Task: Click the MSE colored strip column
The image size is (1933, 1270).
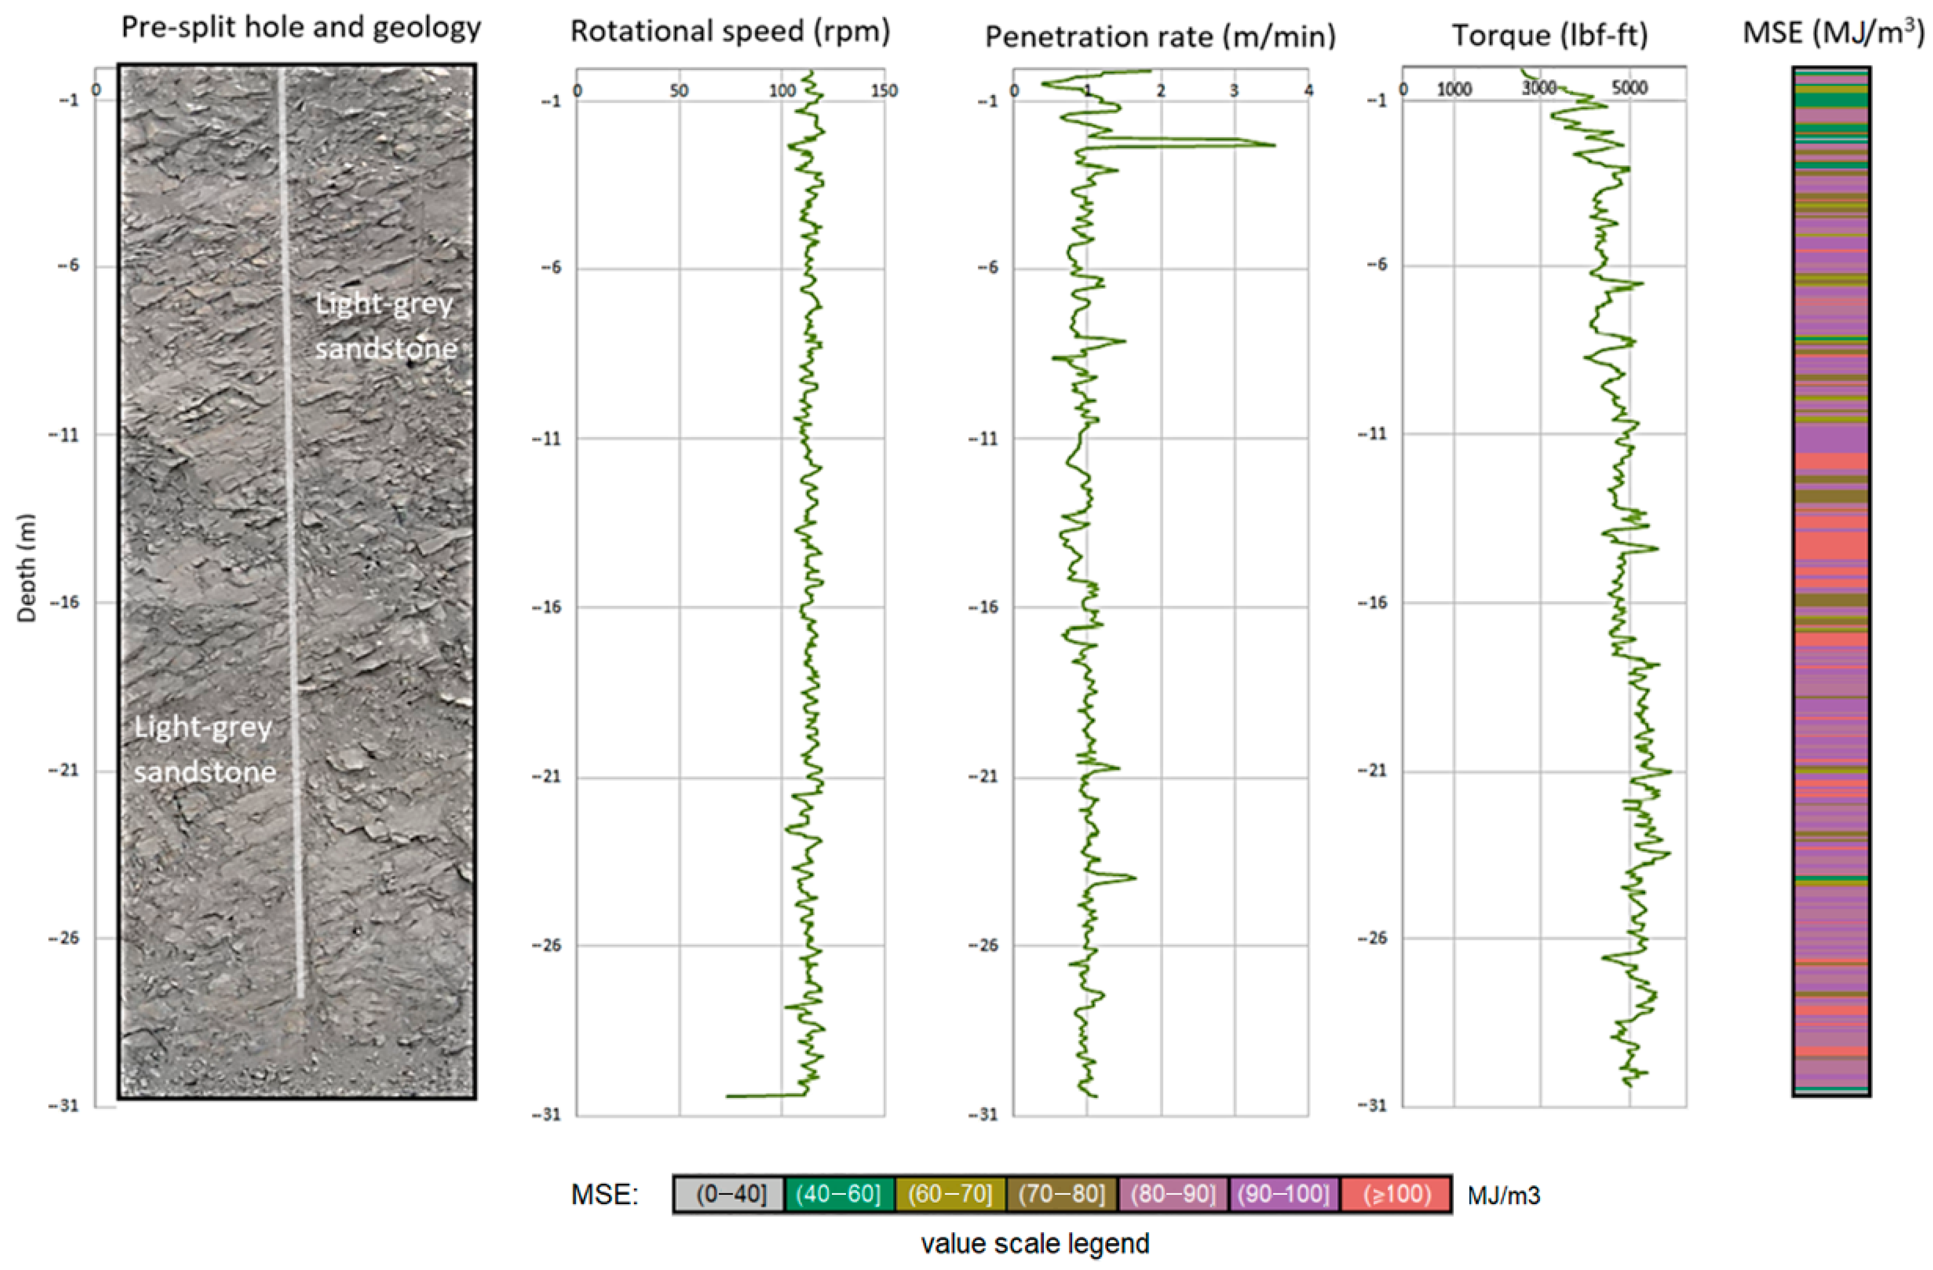Action: tap(1831, 581)
